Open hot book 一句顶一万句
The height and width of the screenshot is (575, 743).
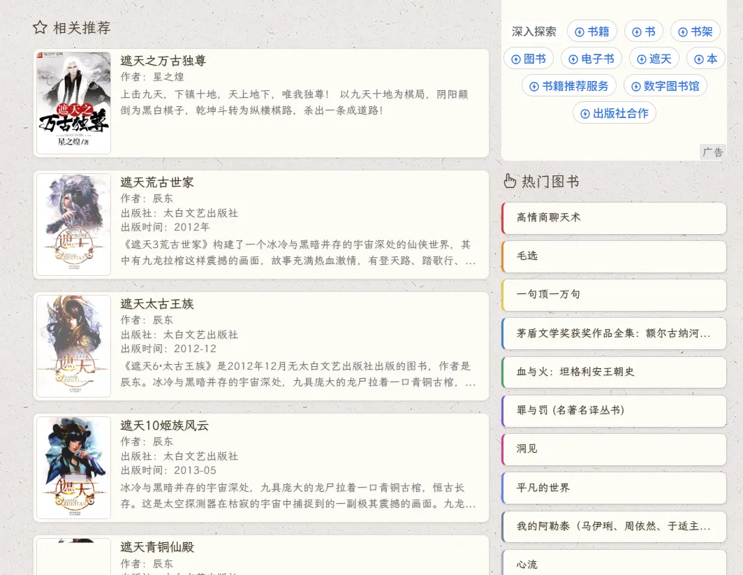[614, 294]
